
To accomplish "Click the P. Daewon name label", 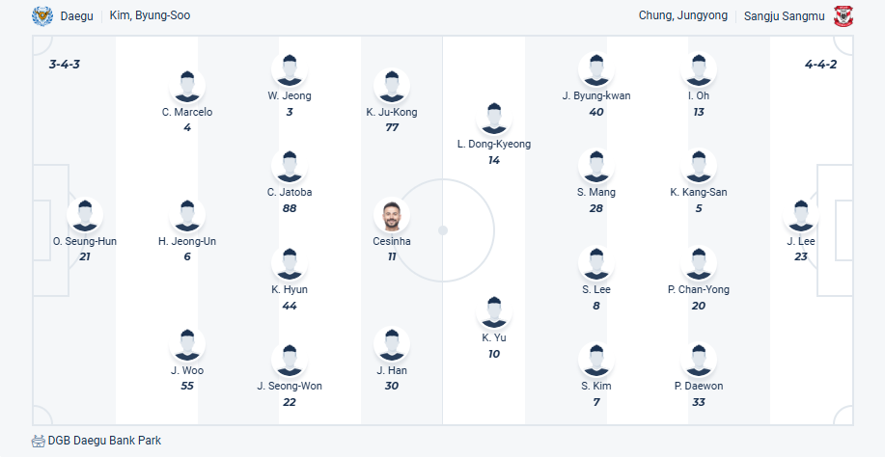I will pyautogui.click(x=699, y=386).
